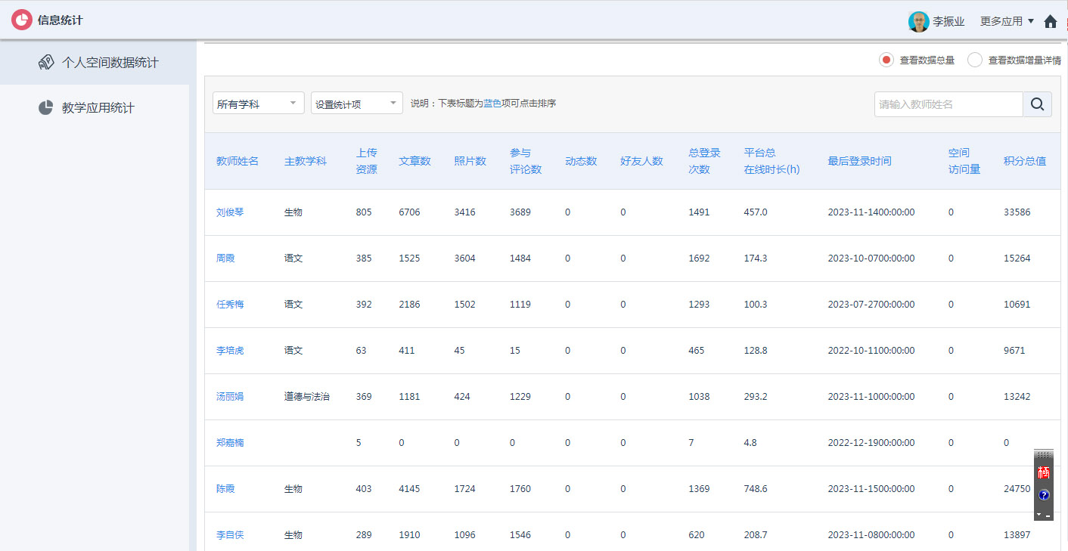Viewport: 1068px width, 551px height.
Task: Sort table by 文章数 column header
Action: point(414,160)
